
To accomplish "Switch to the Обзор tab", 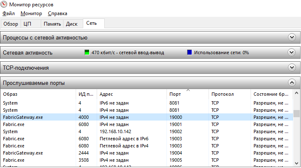I will tap(11, 24).
